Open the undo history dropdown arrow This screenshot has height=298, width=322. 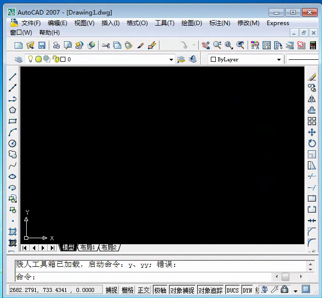pos(194,45)
